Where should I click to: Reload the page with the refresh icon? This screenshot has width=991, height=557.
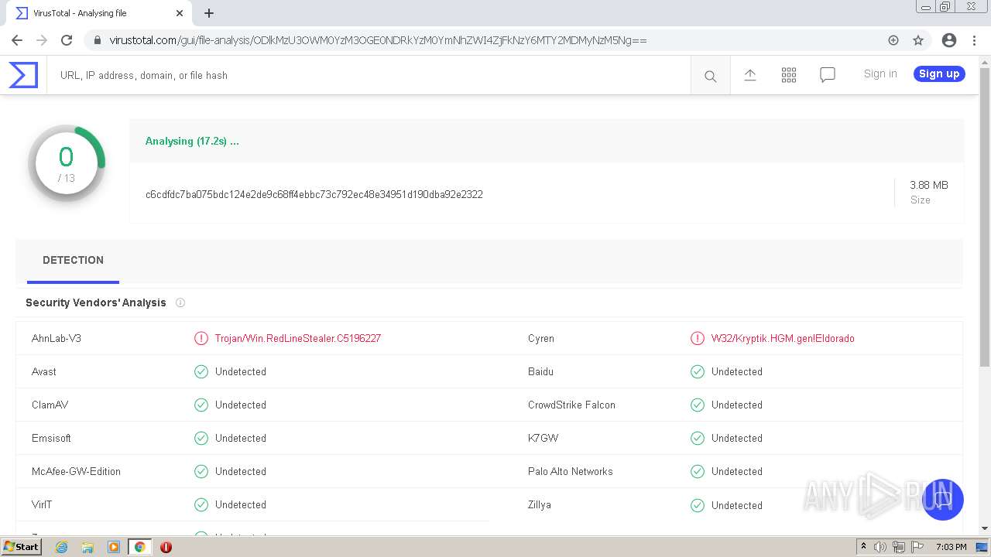pyautogui.click(x=67, y=40)
